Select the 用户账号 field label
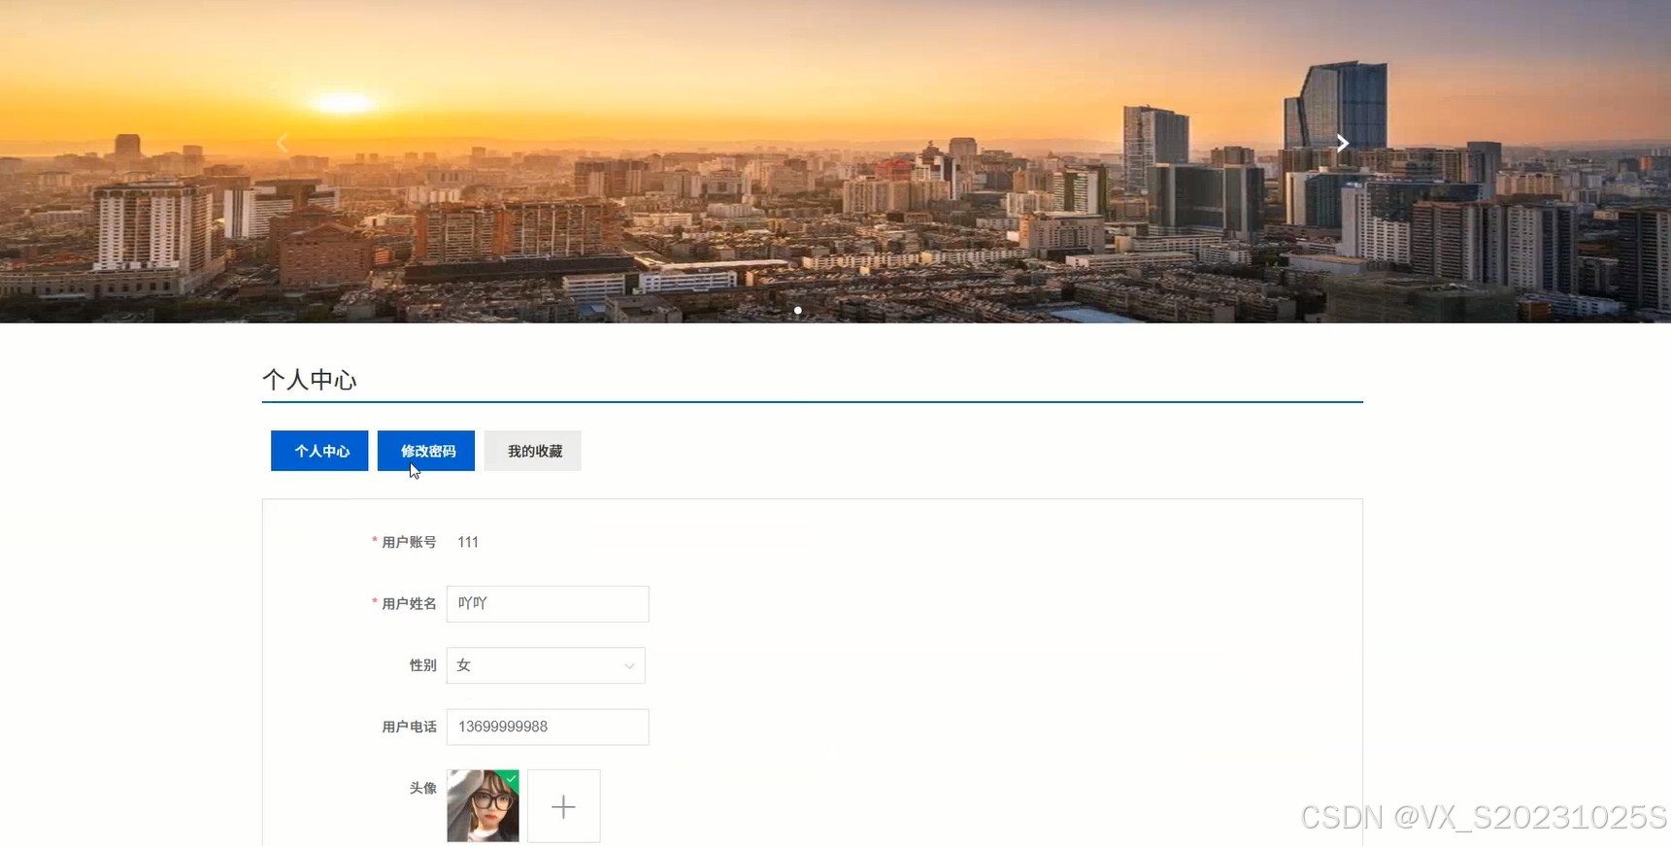This screenshot has width=1671, height=846. (x=409, y=542)
